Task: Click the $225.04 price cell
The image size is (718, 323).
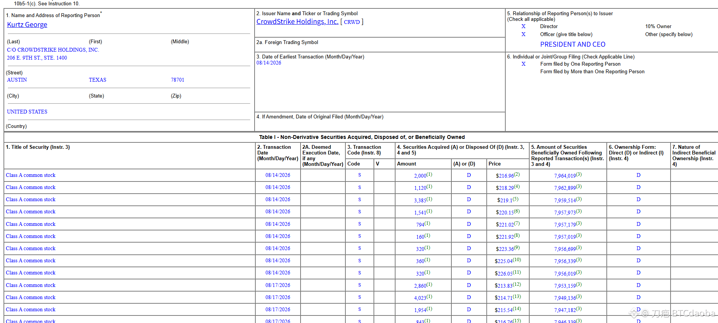Action: (508, 261)
